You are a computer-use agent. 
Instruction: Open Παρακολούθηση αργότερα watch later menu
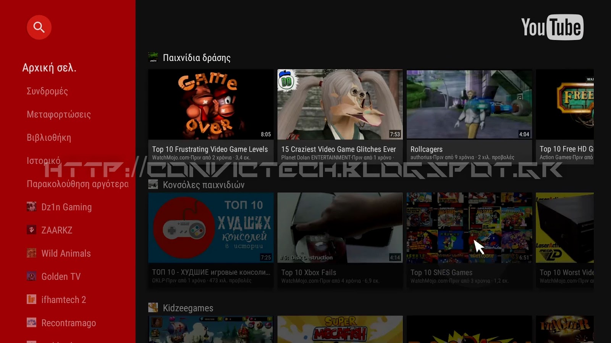[x=78, y=184]
